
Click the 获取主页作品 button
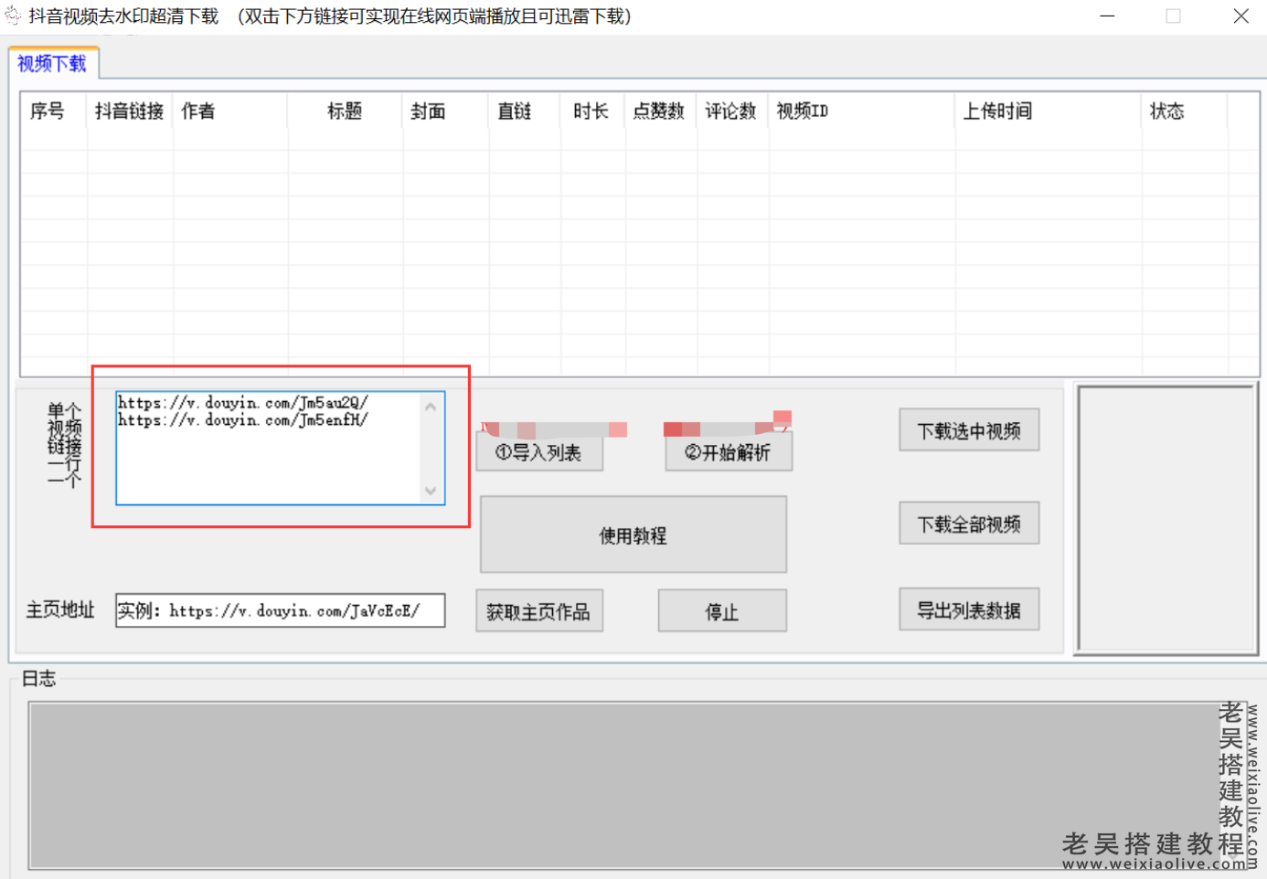538,611
